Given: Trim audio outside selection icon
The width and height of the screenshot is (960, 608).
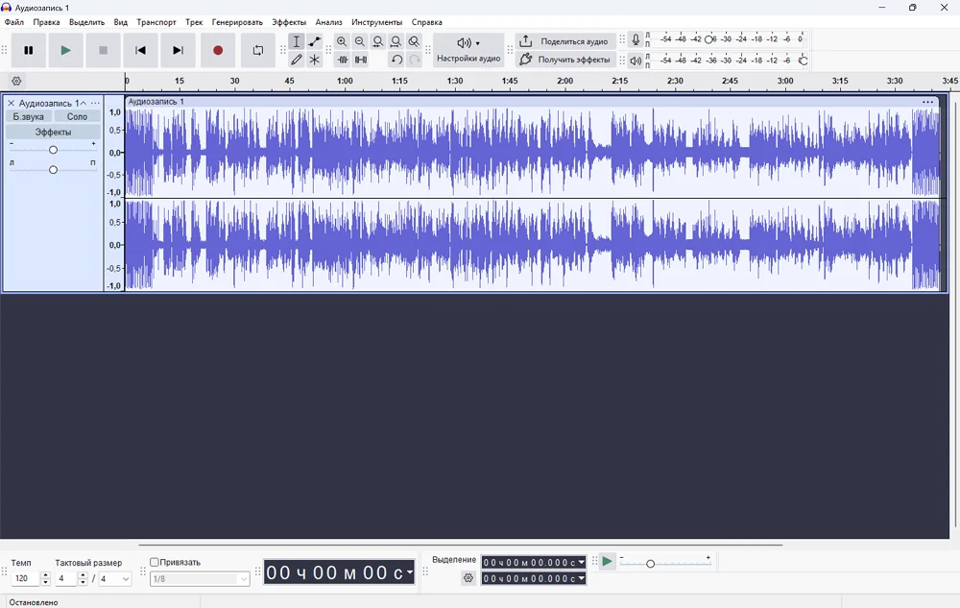Looking at the screenshot, I should click(x=343, y=60).
